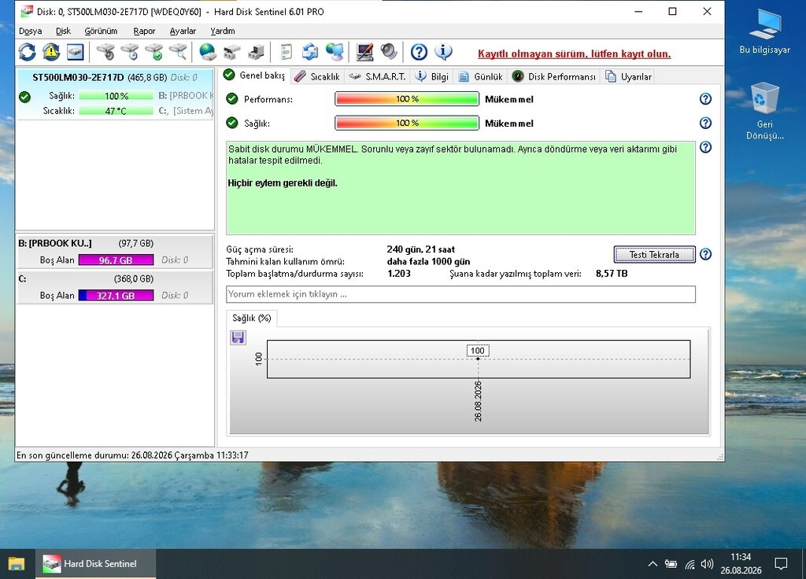This screenshot has width=806, height=579.
Task: Open the Rapor menu
Action: pyautogui.click(x=144, y=31)
